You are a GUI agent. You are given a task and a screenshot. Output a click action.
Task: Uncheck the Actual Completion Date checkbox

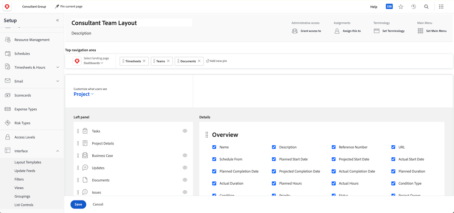(x=334, y=171)
